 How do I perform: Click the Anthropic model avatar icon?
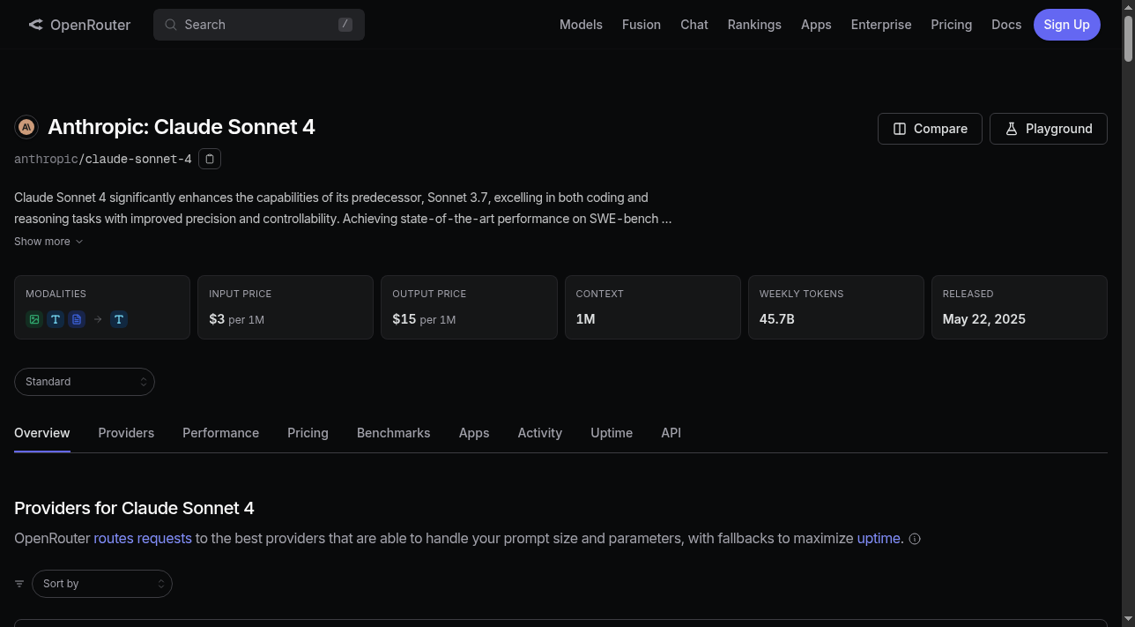pyautogui.click(x=26, y=127)
